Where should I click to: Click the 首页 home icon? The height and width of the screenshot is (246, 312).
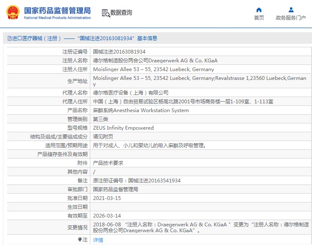click(259, 10)
